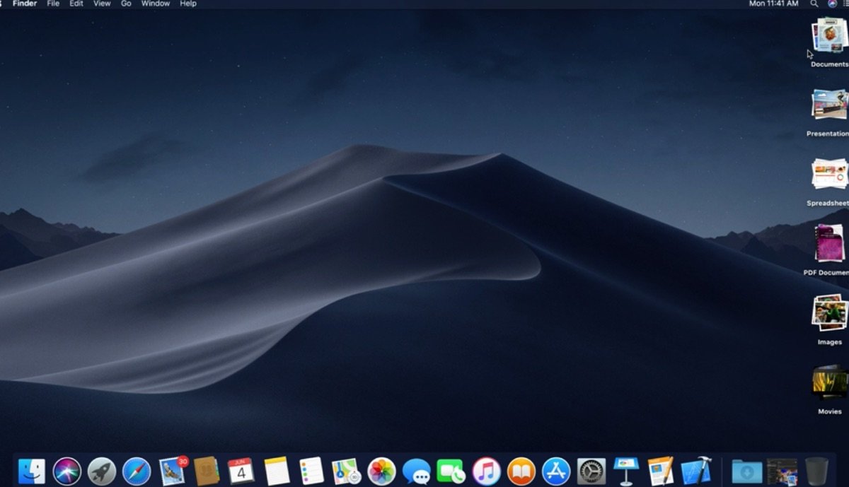The height and width of the screenshot is (487, 849).
Task: Open the Window menu
Action: click(156, 4)
